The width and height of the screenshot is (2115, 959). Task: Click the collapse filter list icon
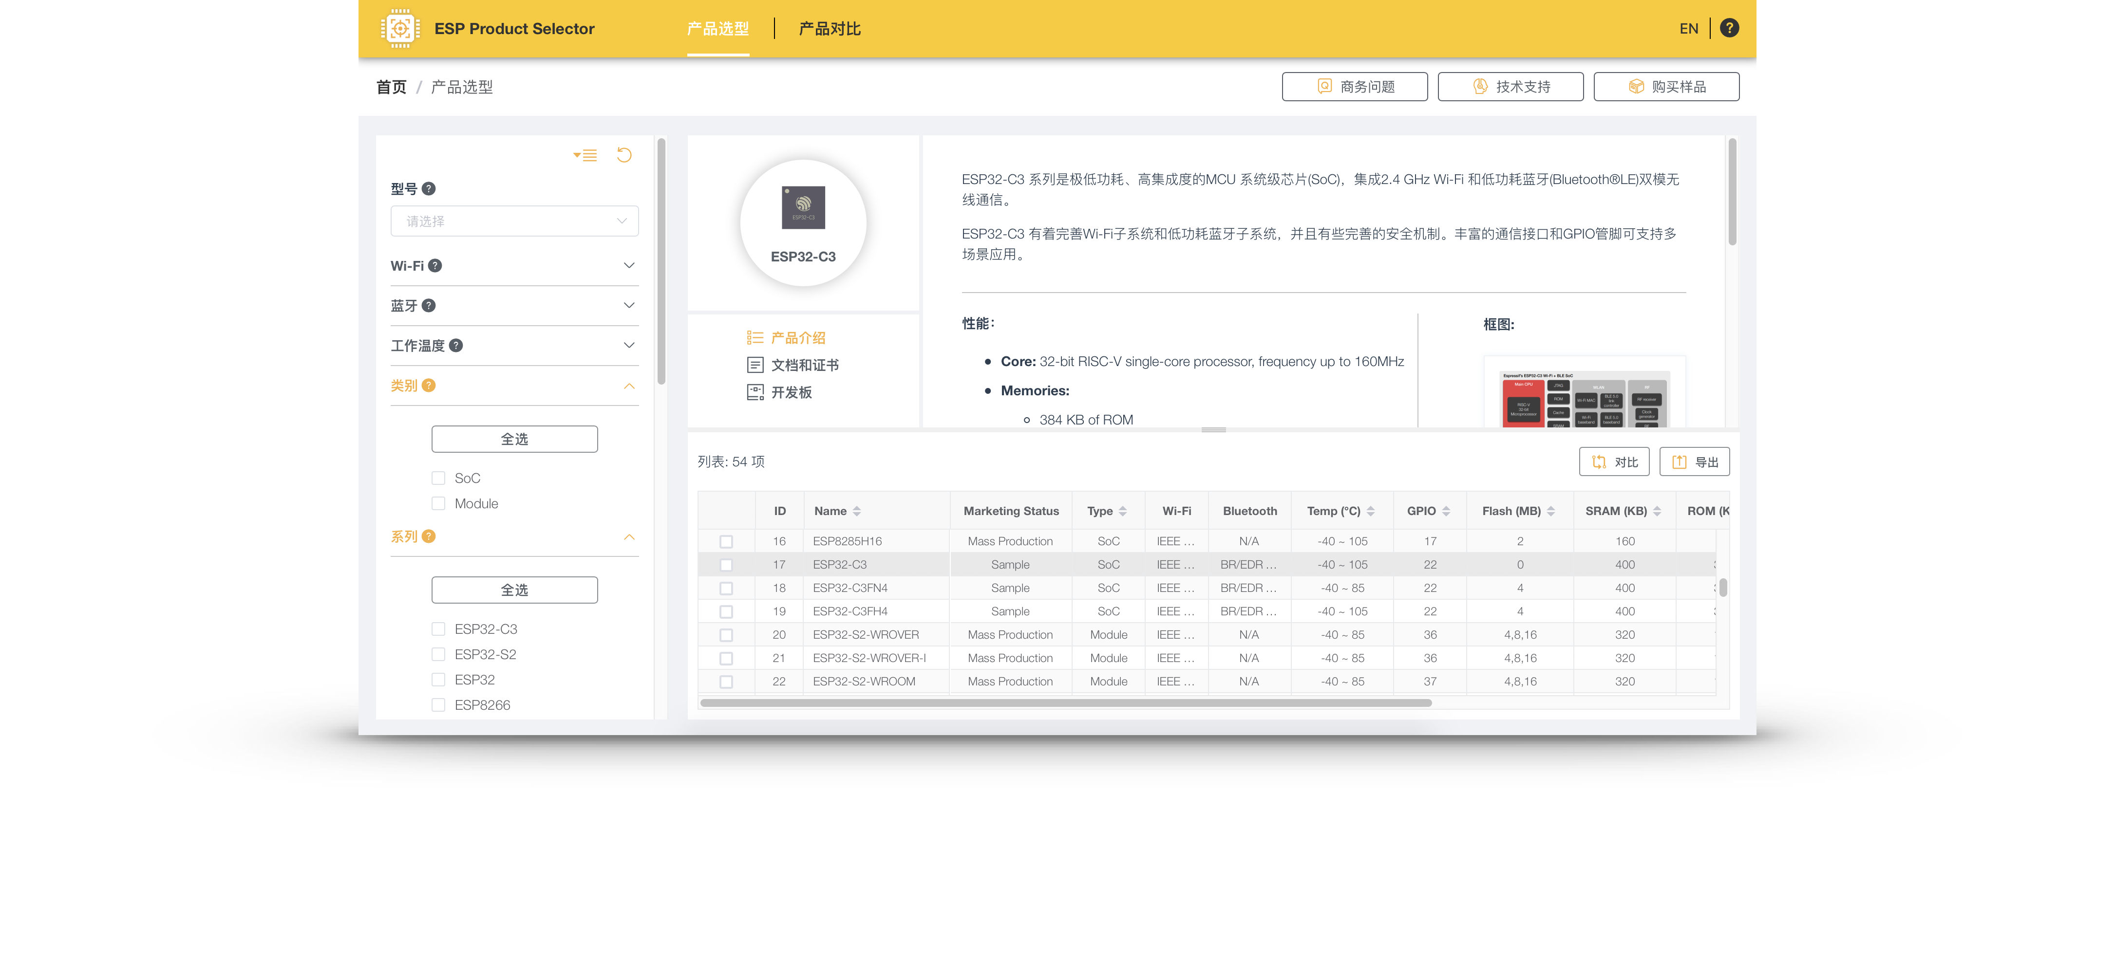click(585, 155)
